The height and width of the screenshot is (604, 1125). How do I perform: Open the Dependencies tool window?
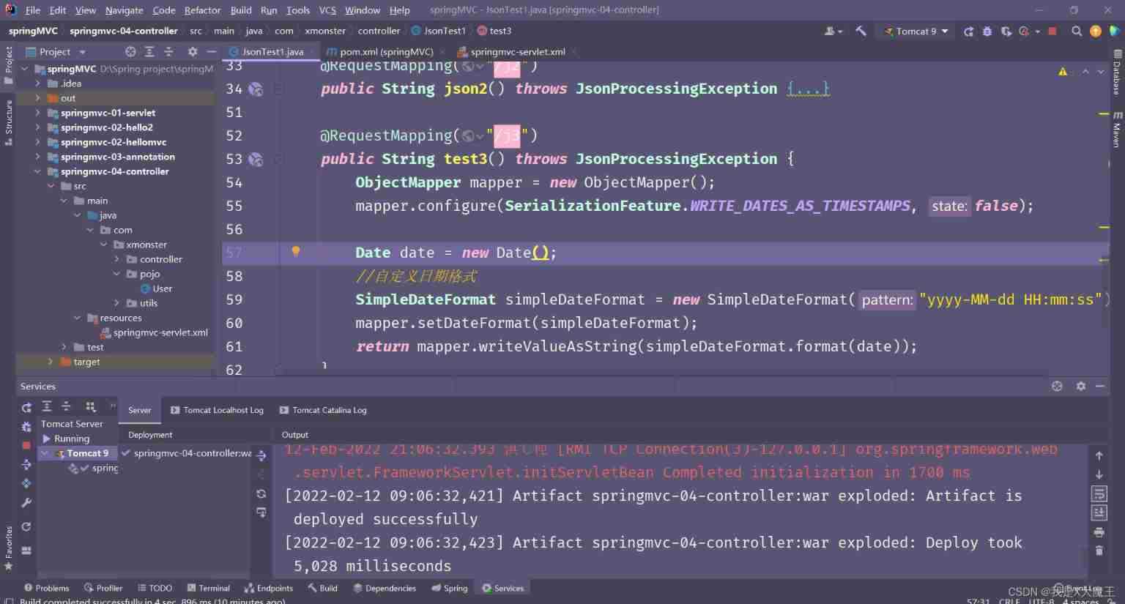385,588
